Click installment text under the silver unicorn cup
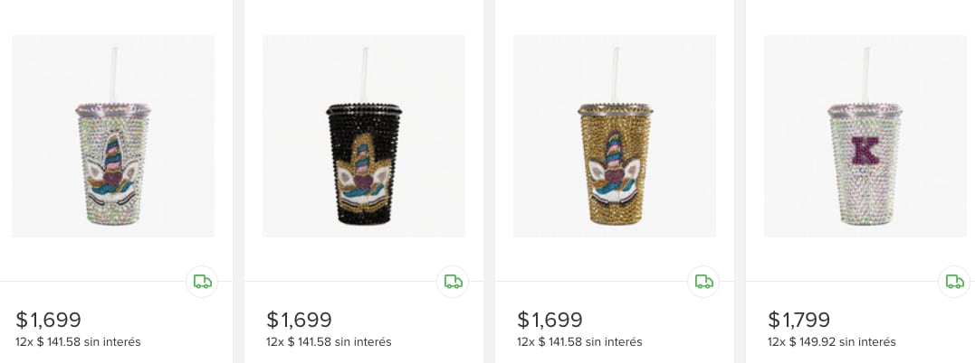 [78, 342]
